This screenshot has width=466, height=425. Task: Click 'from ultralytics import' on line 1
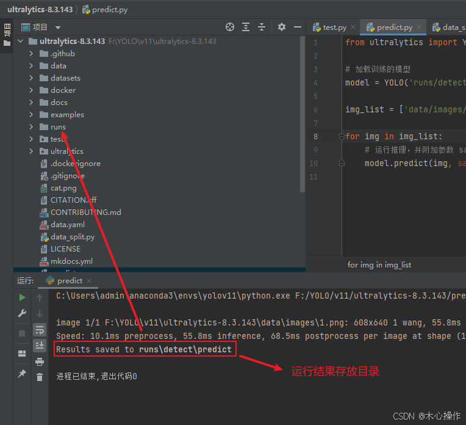401,42
